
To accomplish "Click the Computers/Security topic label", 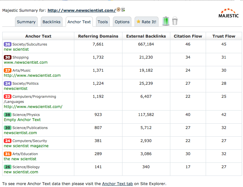I will 30,141.
